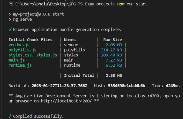Click the polyfills.js file name

(22, 50)
